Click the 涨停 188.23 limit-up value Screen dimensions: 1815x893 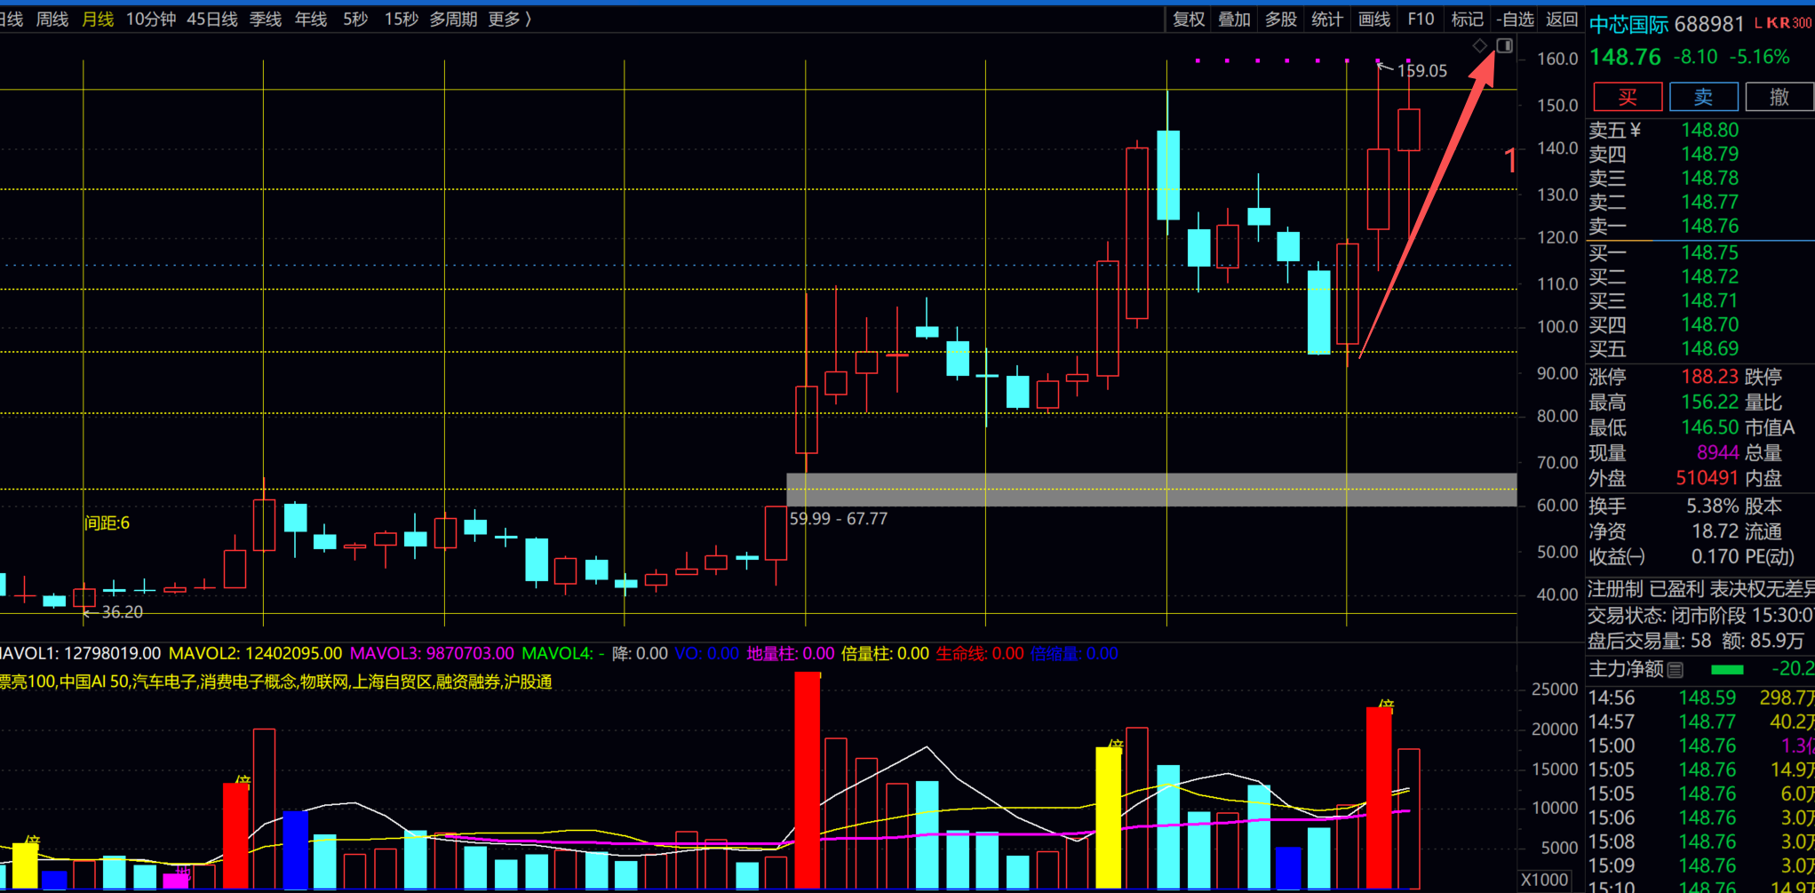1708,377
